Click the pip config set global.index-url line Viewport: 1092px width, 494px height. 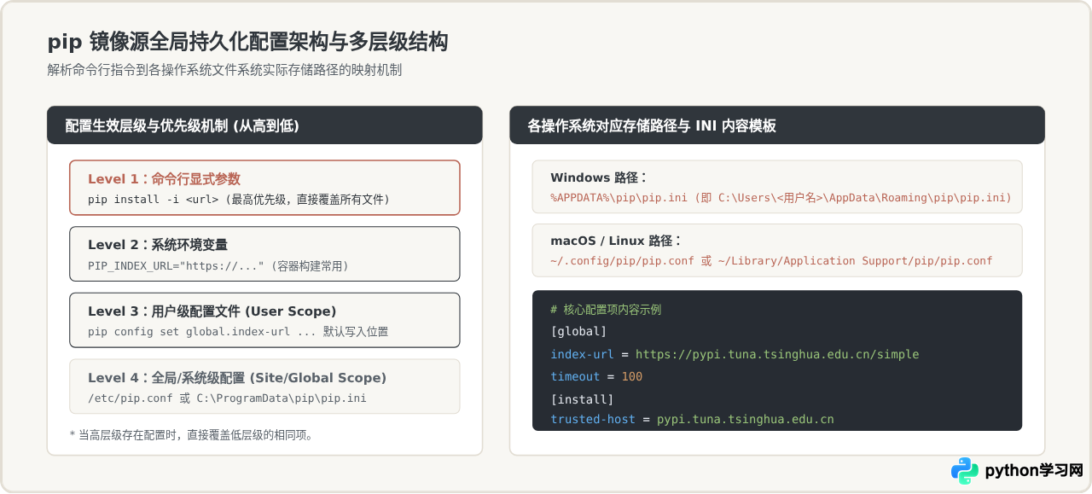click(x=238, y=332)
